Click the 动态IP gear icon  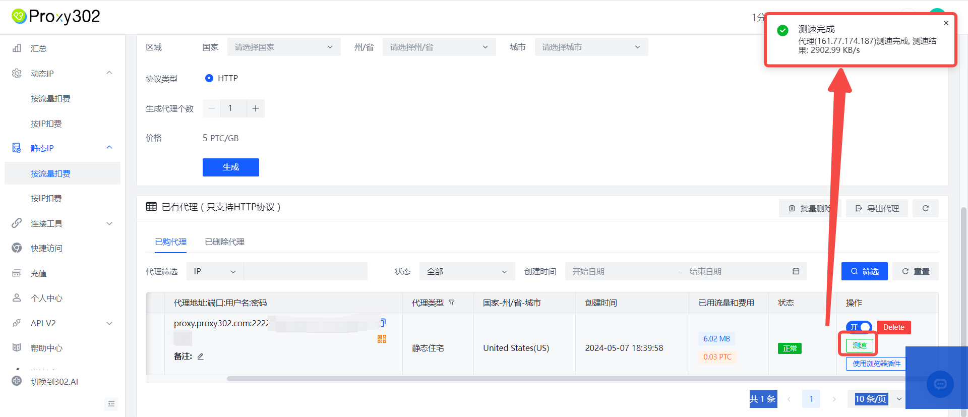(17, 73)
